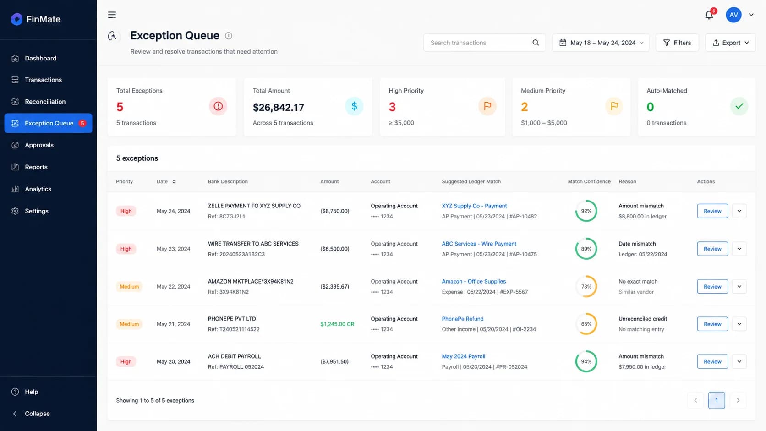Review the wire transfer to ABC Services

(712, 249)
